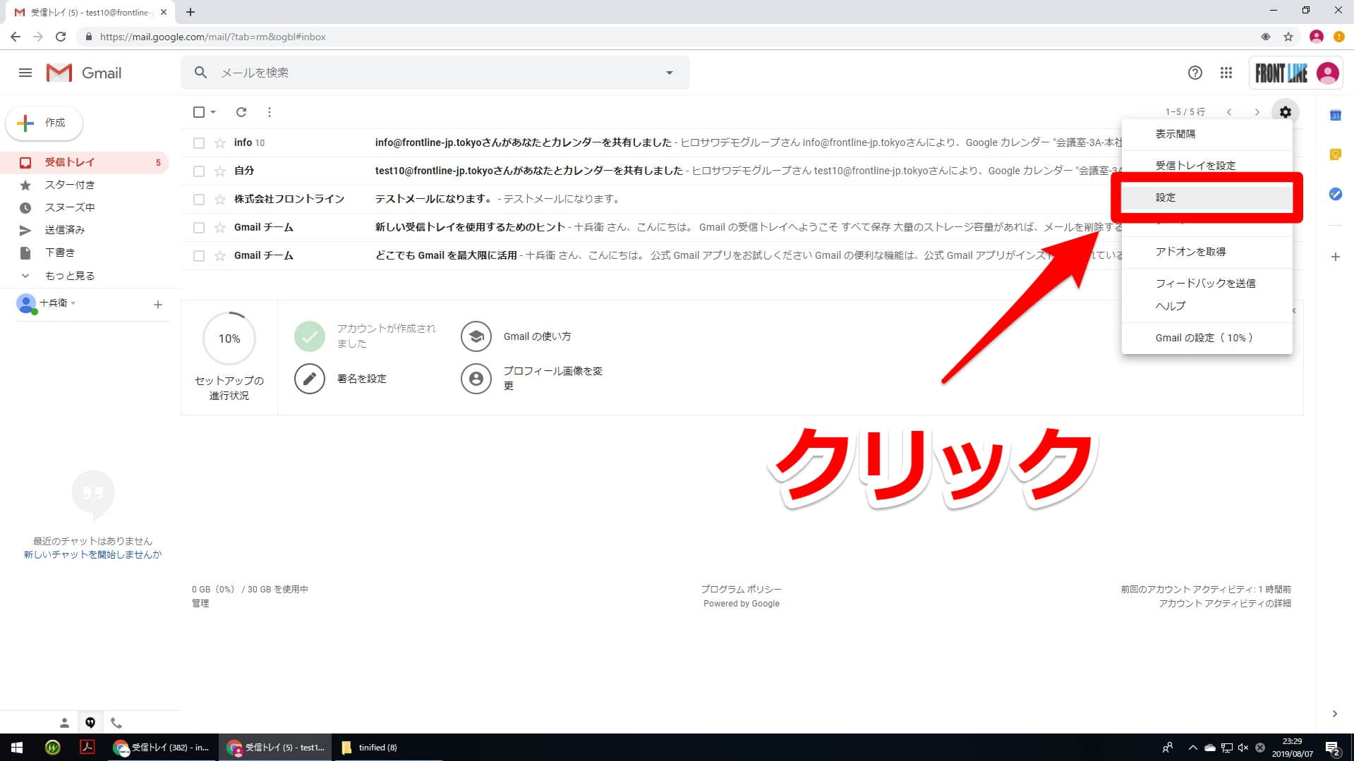Open the 下書き folder
1354x761 pixels.
coord(85,252)
